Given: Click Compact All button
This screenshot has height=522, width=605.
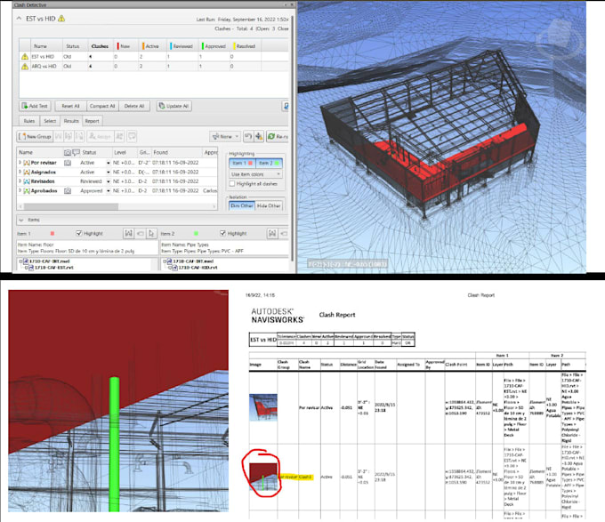Looking at the screenshot, I should coord(102,106).
